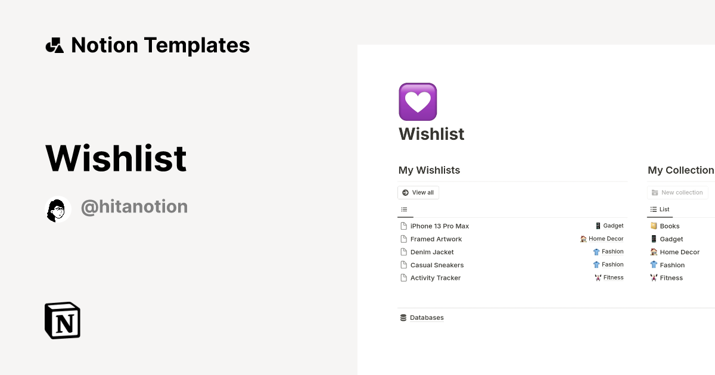Screen dimensions: 715x375
Task: Click the Books emoji under My Collections
Action: [x=654, y=226]
